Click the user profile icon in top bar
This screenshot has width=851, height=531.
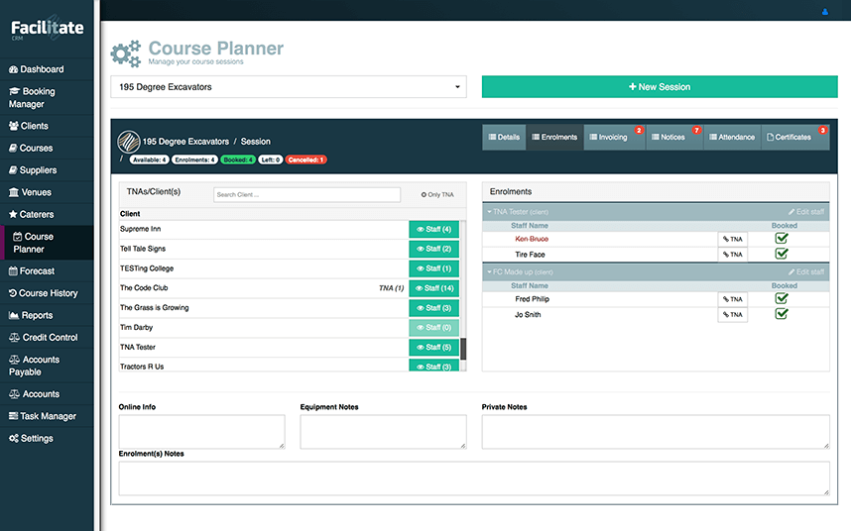(x=824, y=12)
